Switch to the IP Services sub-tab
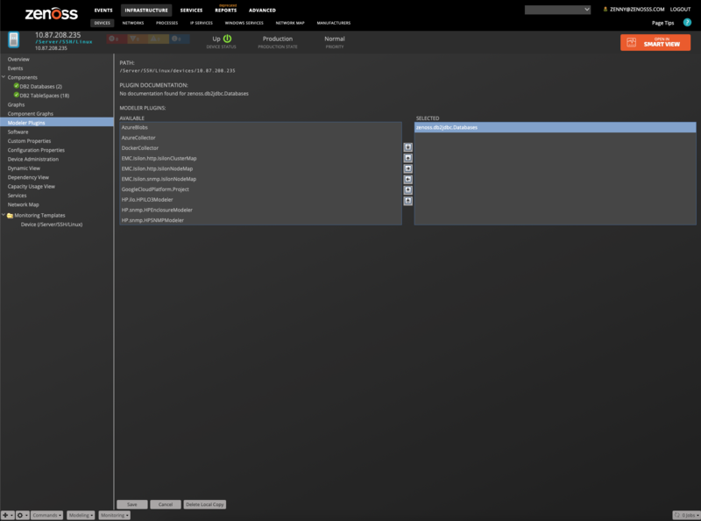Viewport: 701px width, 521px height. 202,23
